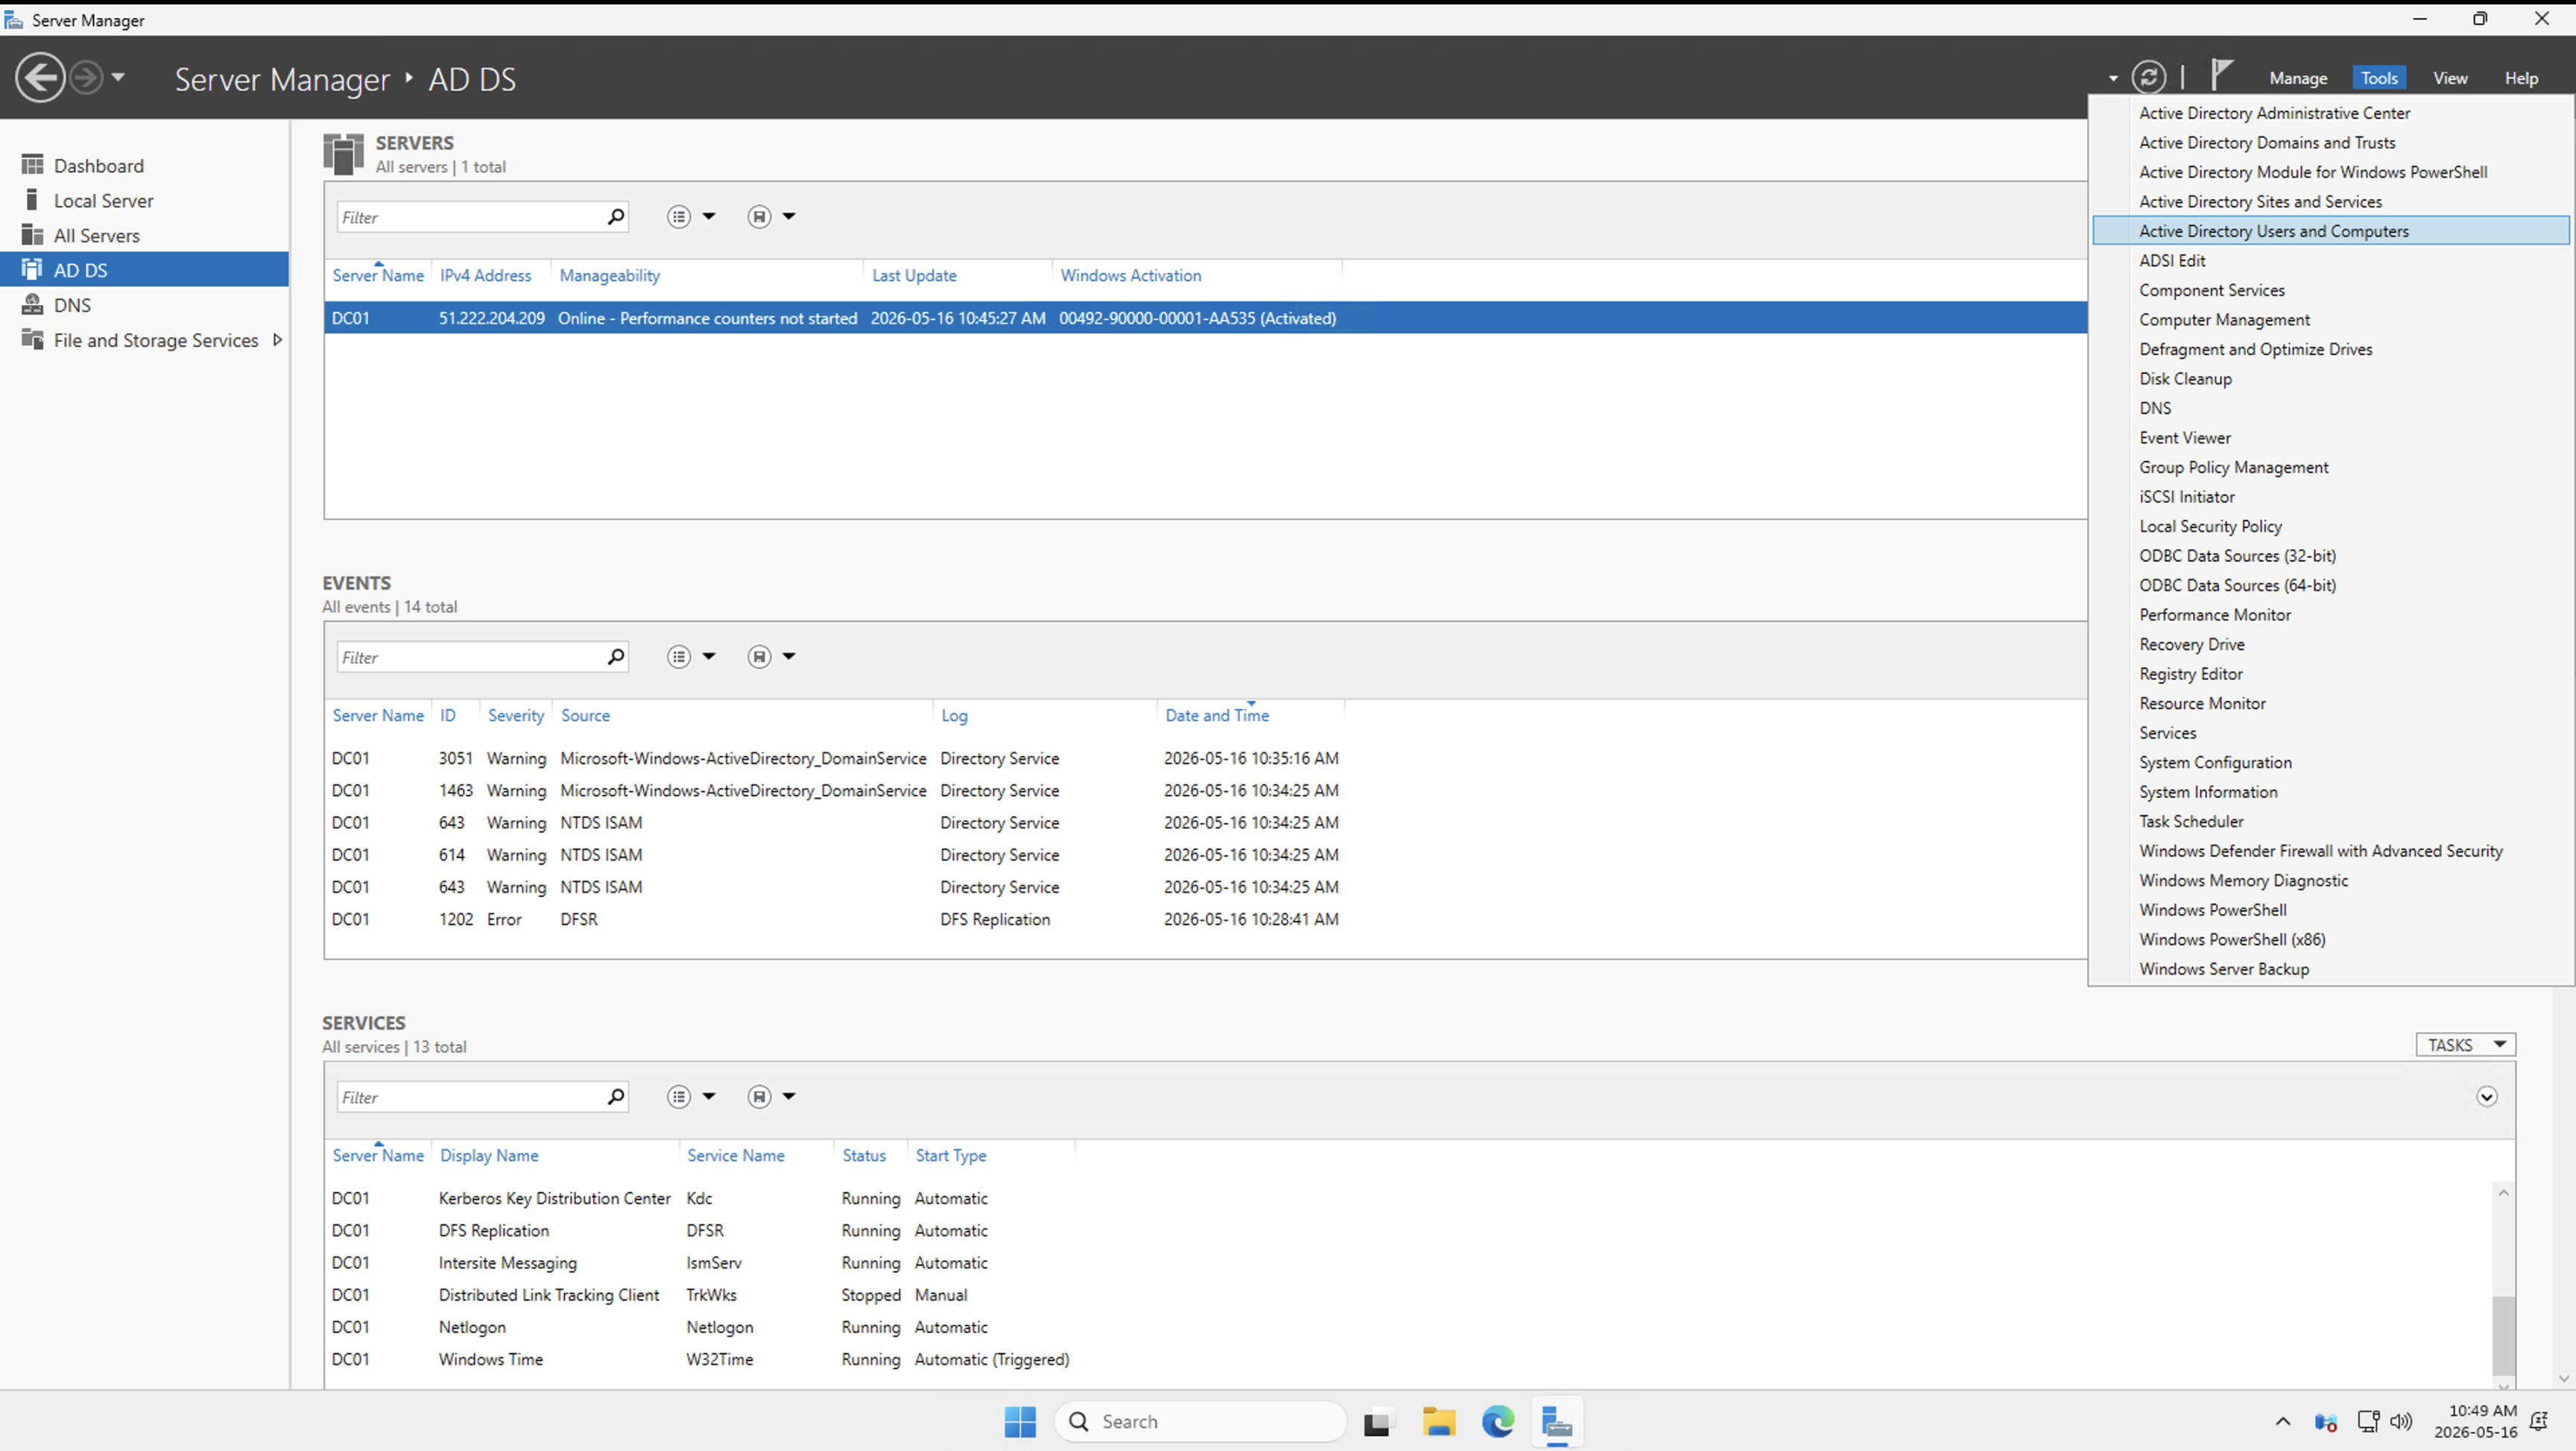
Task: Click the forward navigation arrow
Action: 86,78
